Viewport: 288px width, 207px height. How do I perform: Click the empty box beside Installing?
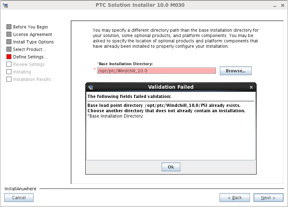9,72
